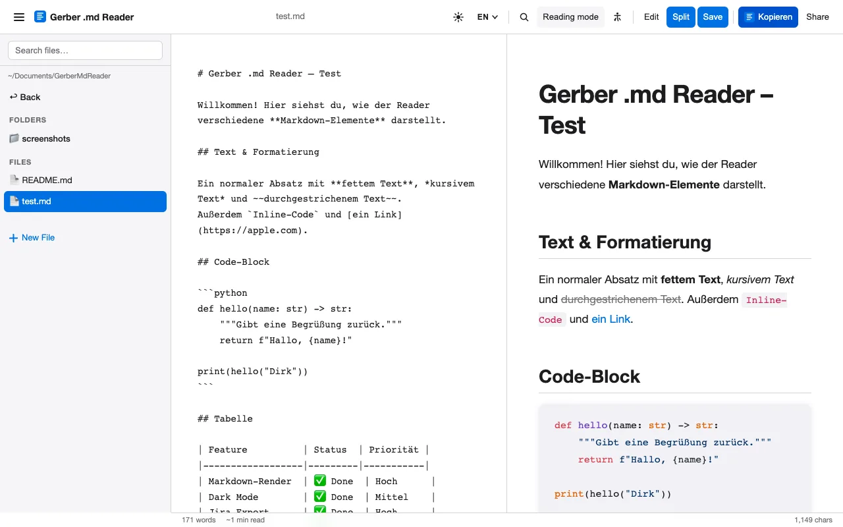The width and height of the screenshot is (843, 527).
Task: Open search with the magnifier icon
Action: [524, 17]
